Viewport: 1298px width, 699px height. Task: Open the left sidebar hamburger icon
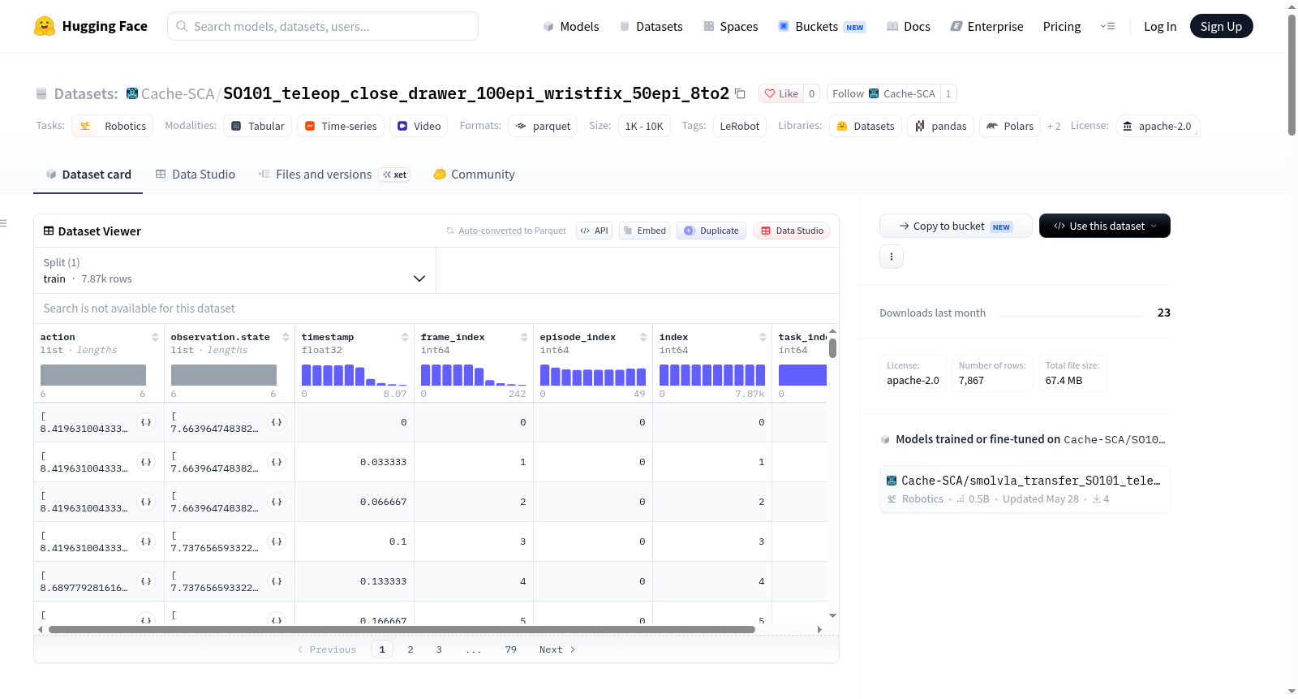[x=4, y=223]
